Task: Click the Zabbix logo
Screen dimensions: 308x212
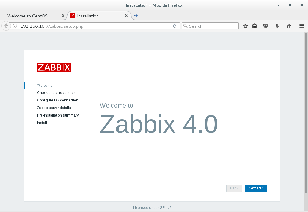Action: coord(54,67)
